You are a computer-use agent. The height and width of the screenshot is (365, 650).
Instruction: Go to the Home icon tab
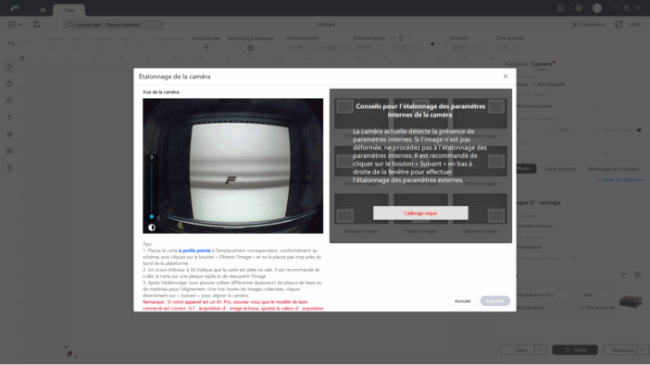[x=43, y=10]
